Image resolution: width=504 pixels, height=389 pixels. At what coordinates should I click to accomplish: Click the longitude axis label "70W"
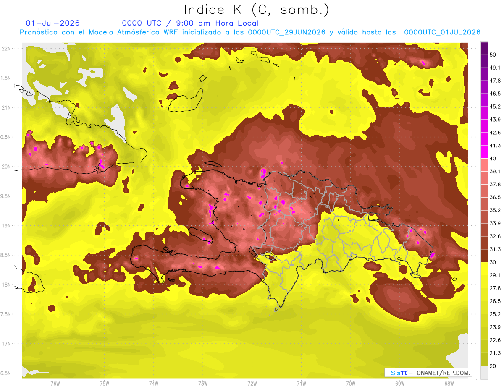tap(350, 384)
